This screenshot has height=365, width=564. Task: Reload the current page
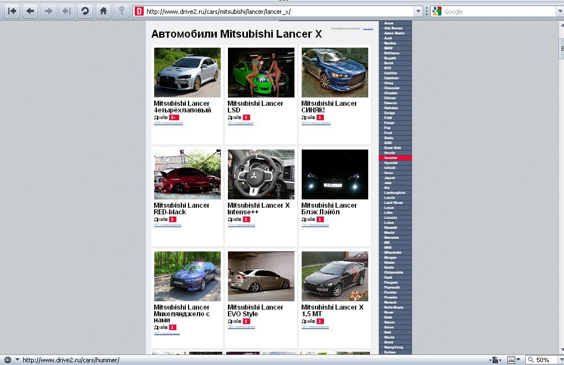coord(85,11)
